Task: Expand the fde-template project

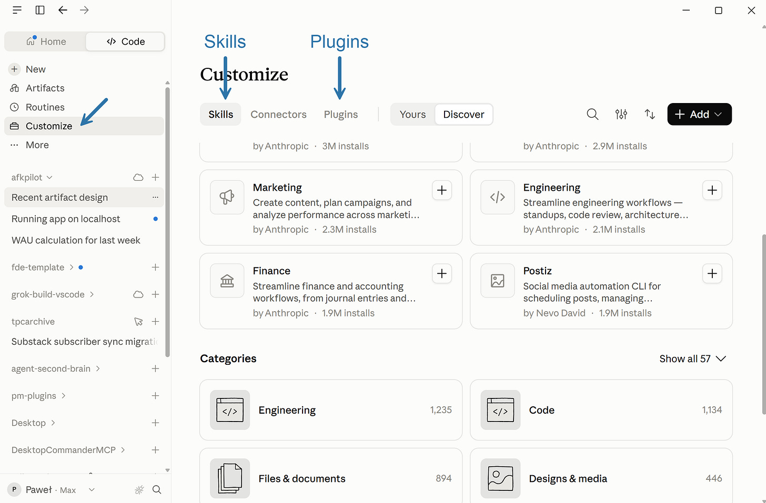Action: [72, 267]
